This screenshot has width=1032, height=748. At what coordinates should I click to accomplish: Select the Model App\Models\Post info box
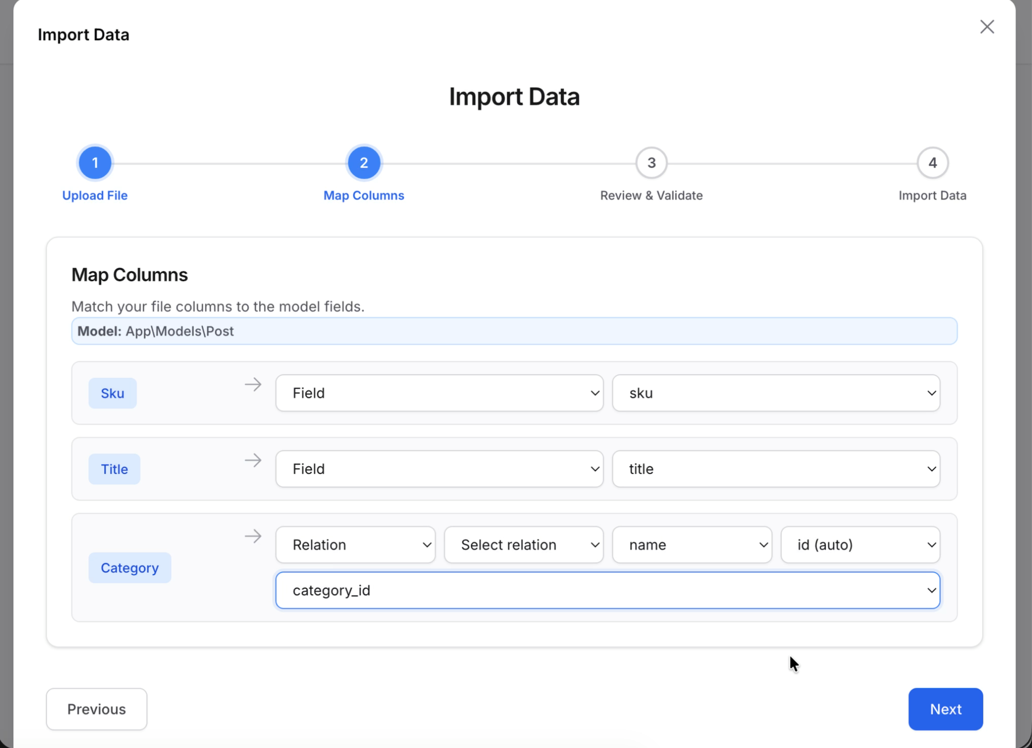click(514, 331)
